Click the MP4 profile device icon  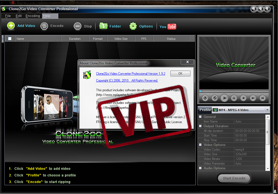coord(215,110)
